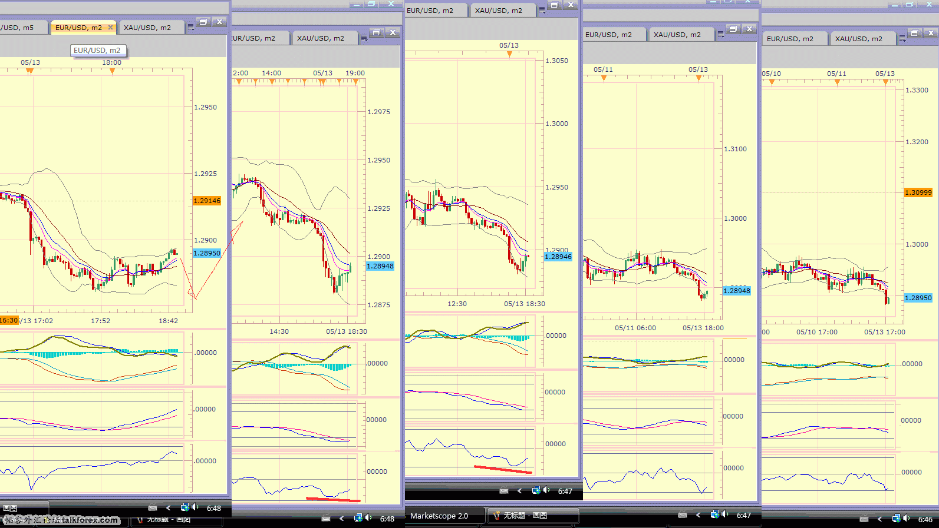Click orange 16:30 time label in leftmost chart

[9, 320]
